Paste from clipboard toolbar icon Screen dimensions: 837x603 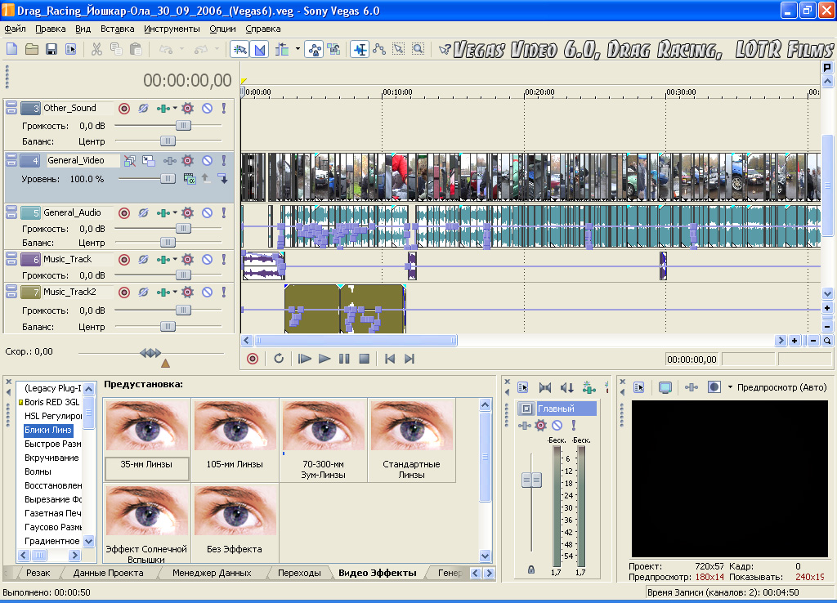pos(137,50)
